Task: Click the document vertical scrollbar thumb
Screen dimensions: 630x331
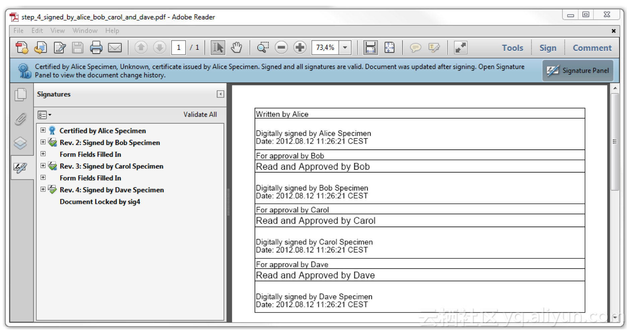Action: (x=615, y=142)
